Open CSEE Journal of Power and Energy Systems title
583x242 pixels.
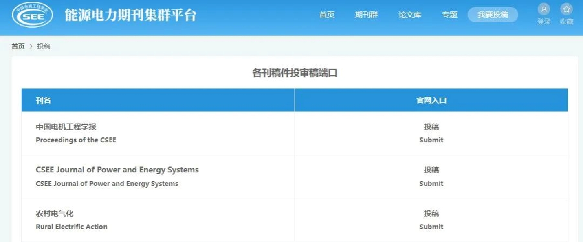(x=117, y=170)
